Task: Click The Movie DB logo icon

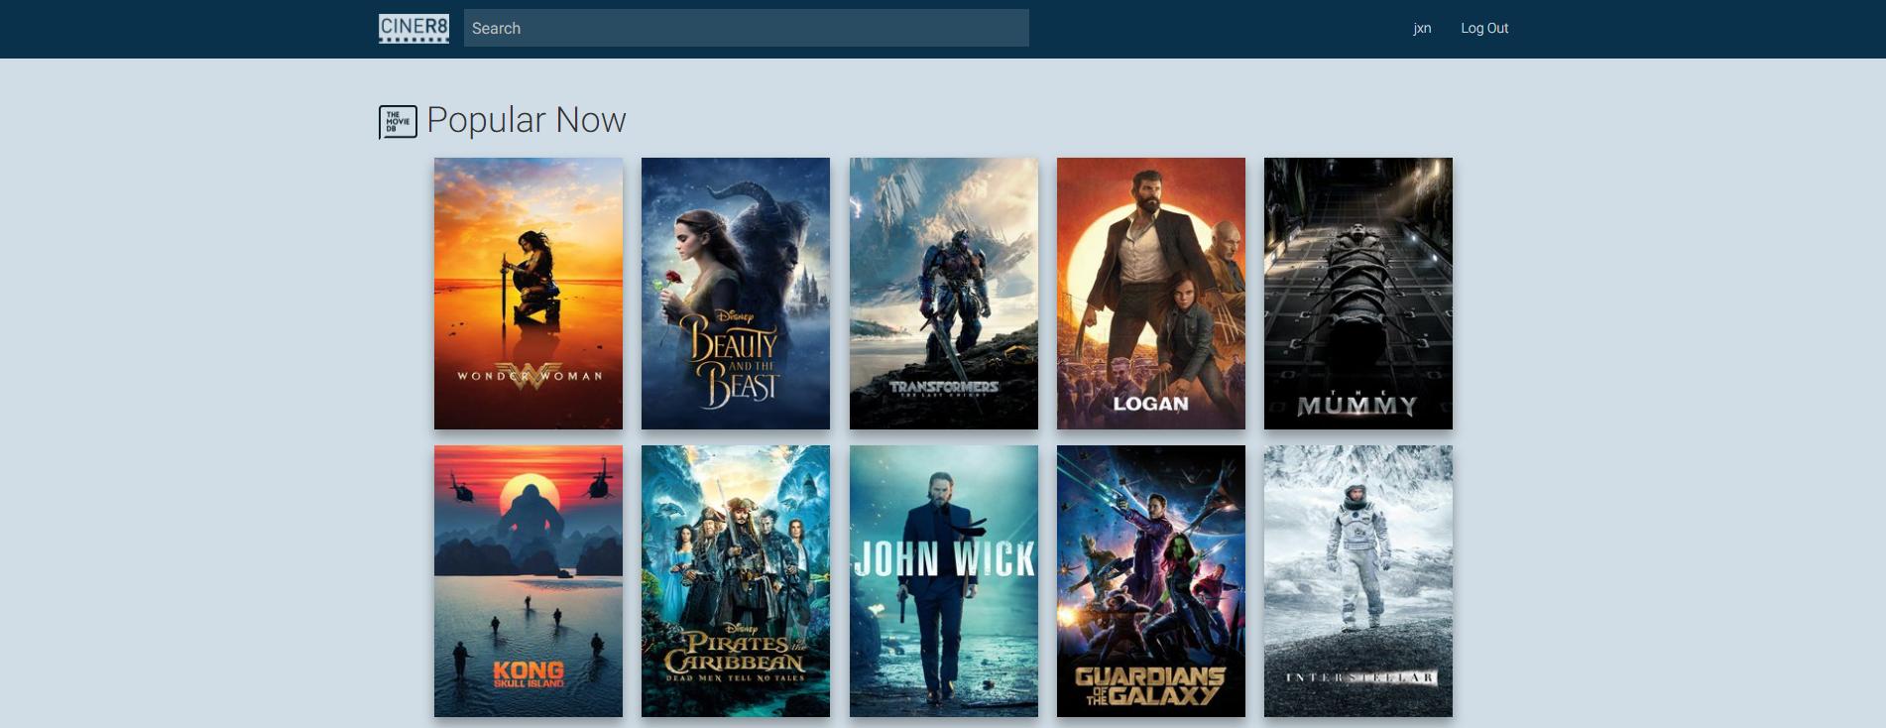Action: 398,122
